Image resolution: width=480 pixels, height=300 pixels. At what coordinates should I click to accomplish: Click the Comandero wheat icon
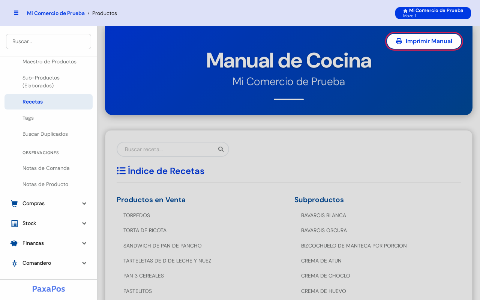[x=14, y=263]
